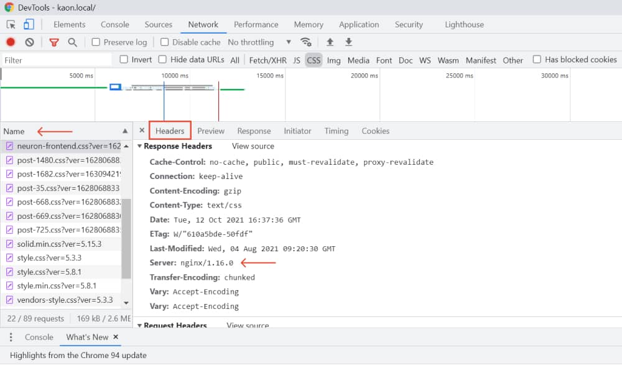This screenshot has width=622, height=373.
Task: Open the Sources panel tab
Action: (158, 25)
